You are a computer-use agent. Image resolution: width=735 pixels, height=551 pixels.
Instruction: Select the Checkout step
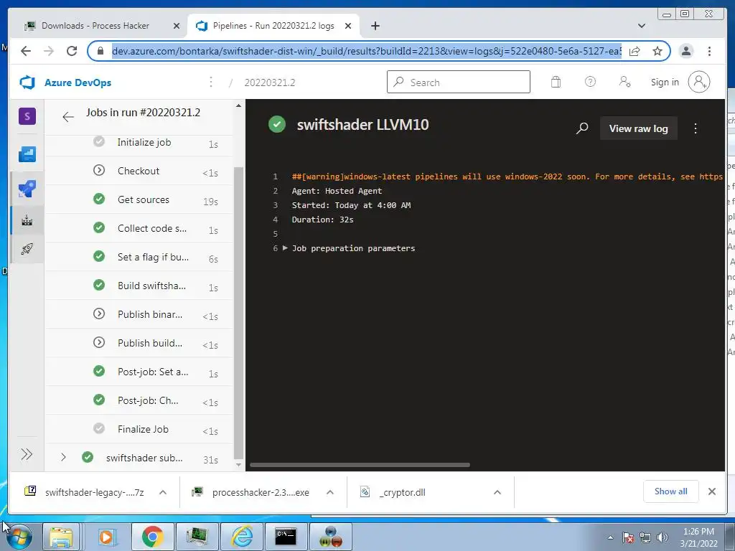pos(139,171)
